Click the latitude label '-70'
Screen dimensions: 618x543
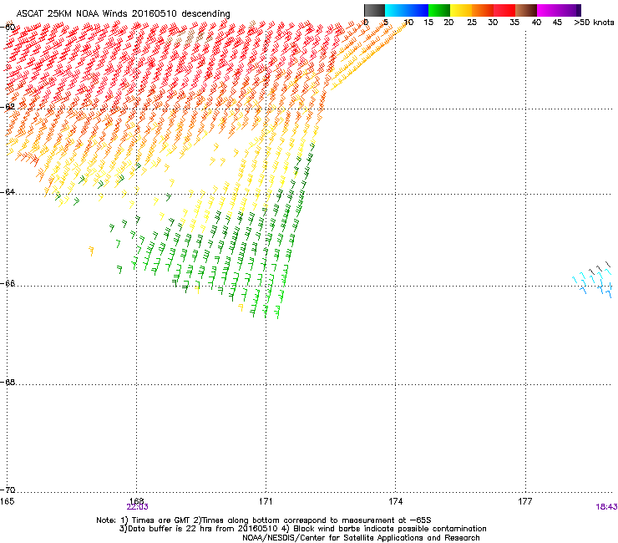click(8, 490)
